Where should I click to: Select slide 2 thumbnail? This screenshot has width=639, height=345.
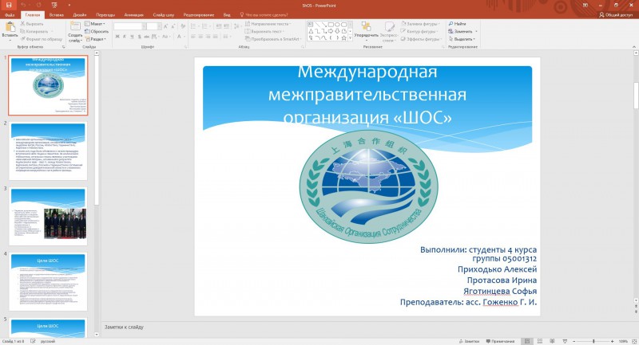pyautogui.click(x=48, y=151)
